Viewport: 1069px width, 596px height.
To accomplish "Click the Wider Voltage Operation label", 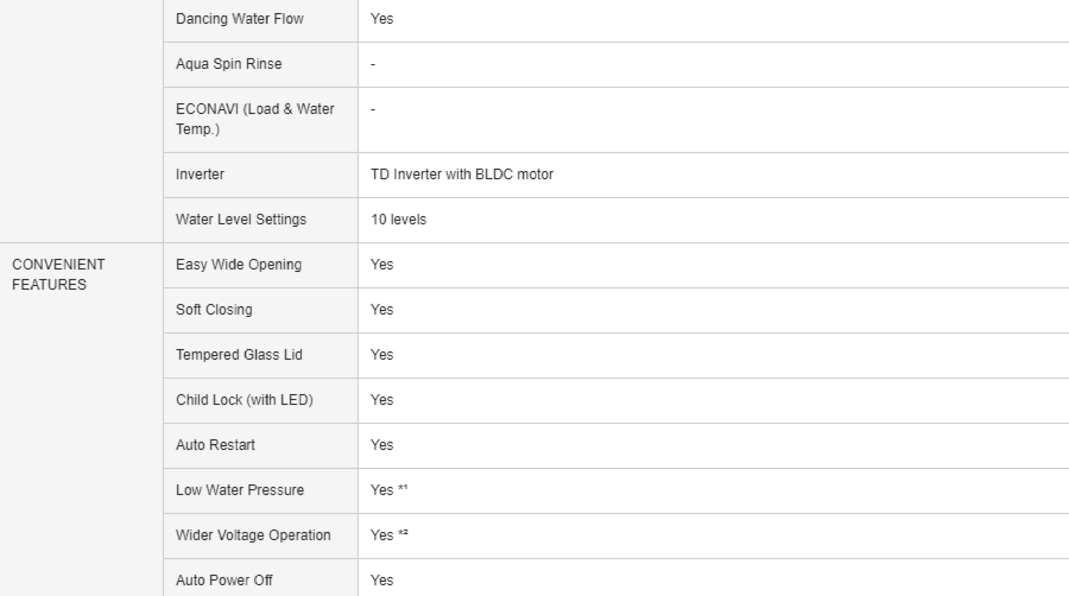I will coord(253,535).
